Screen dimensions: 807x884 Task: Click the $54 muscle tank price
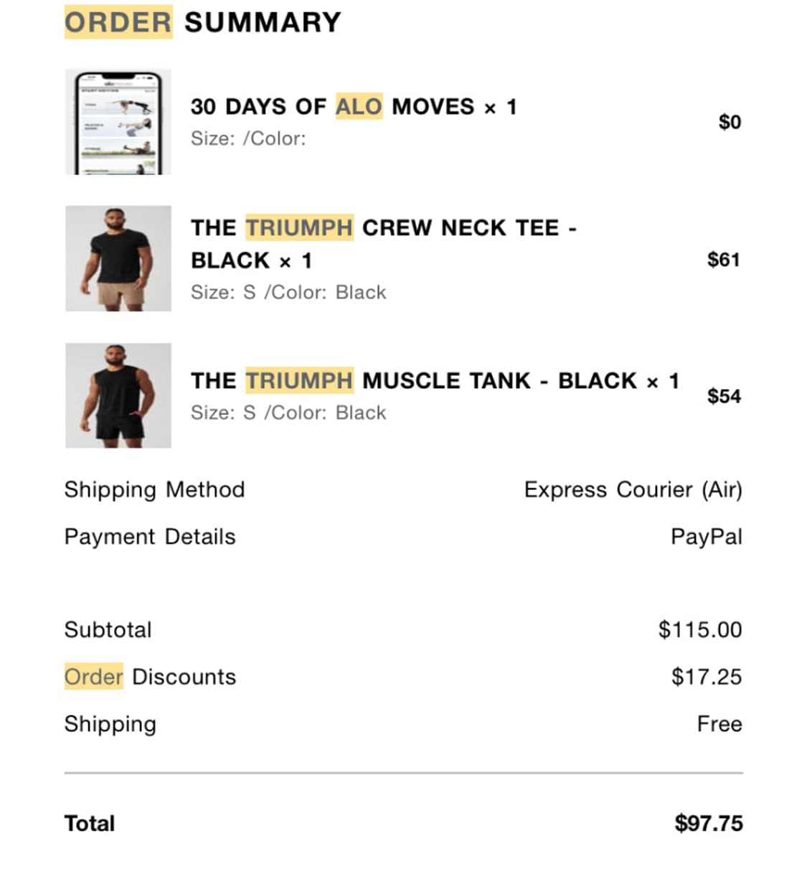[723, 396]
